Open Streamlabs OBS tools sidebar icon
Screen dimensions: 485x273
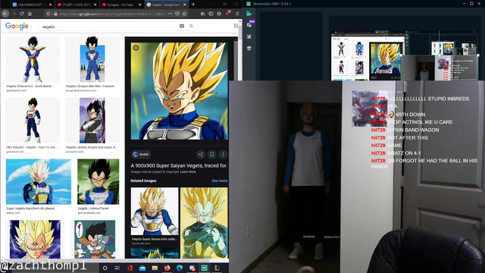click(249, 36)
